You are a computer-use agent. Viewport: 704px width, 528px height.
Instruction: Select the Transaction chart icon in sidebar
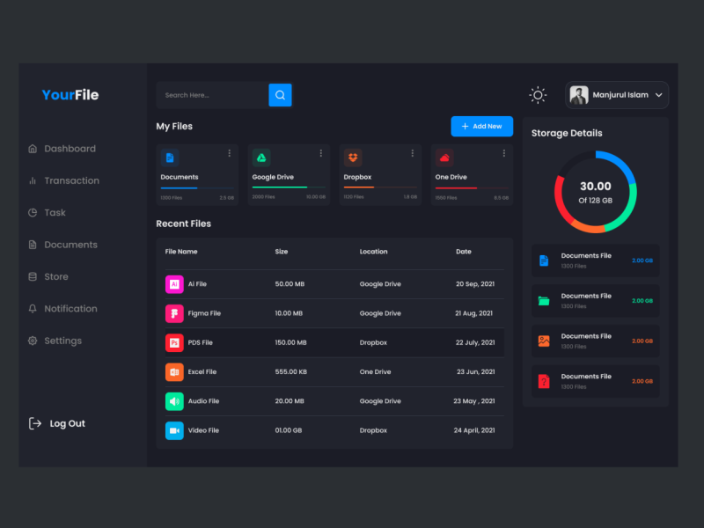[33, 180]
